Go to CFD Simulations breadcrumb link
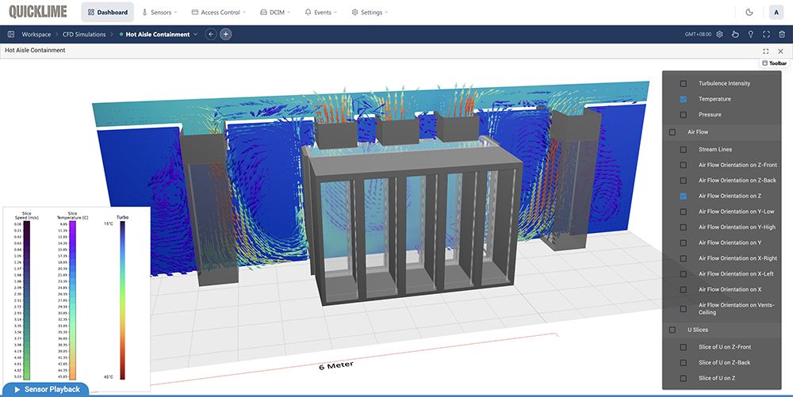The height and width of the screenshot is (397, 793). point(85,35)
